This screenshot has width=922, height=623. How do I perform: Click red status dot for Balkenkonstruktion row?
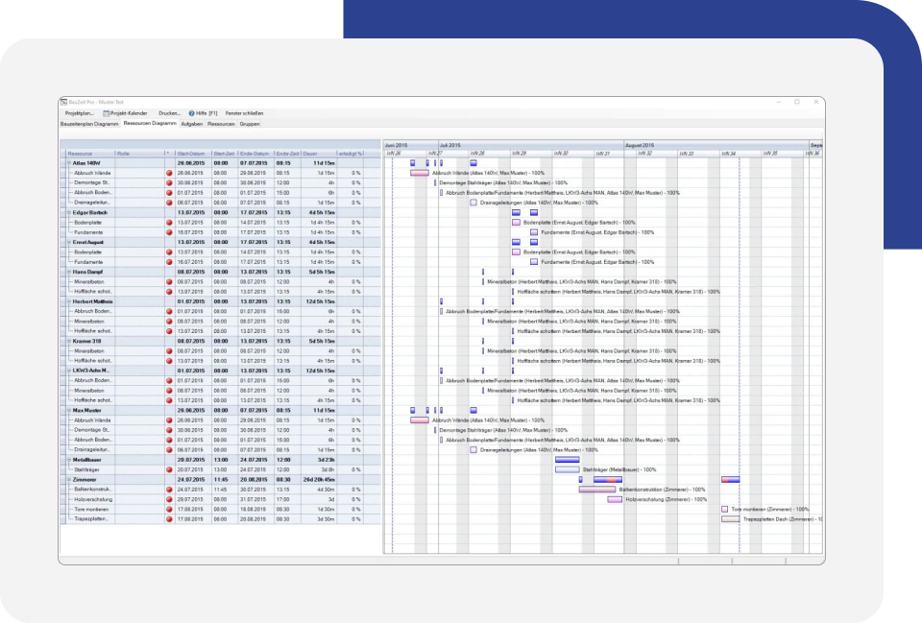(x=169, y=490)
